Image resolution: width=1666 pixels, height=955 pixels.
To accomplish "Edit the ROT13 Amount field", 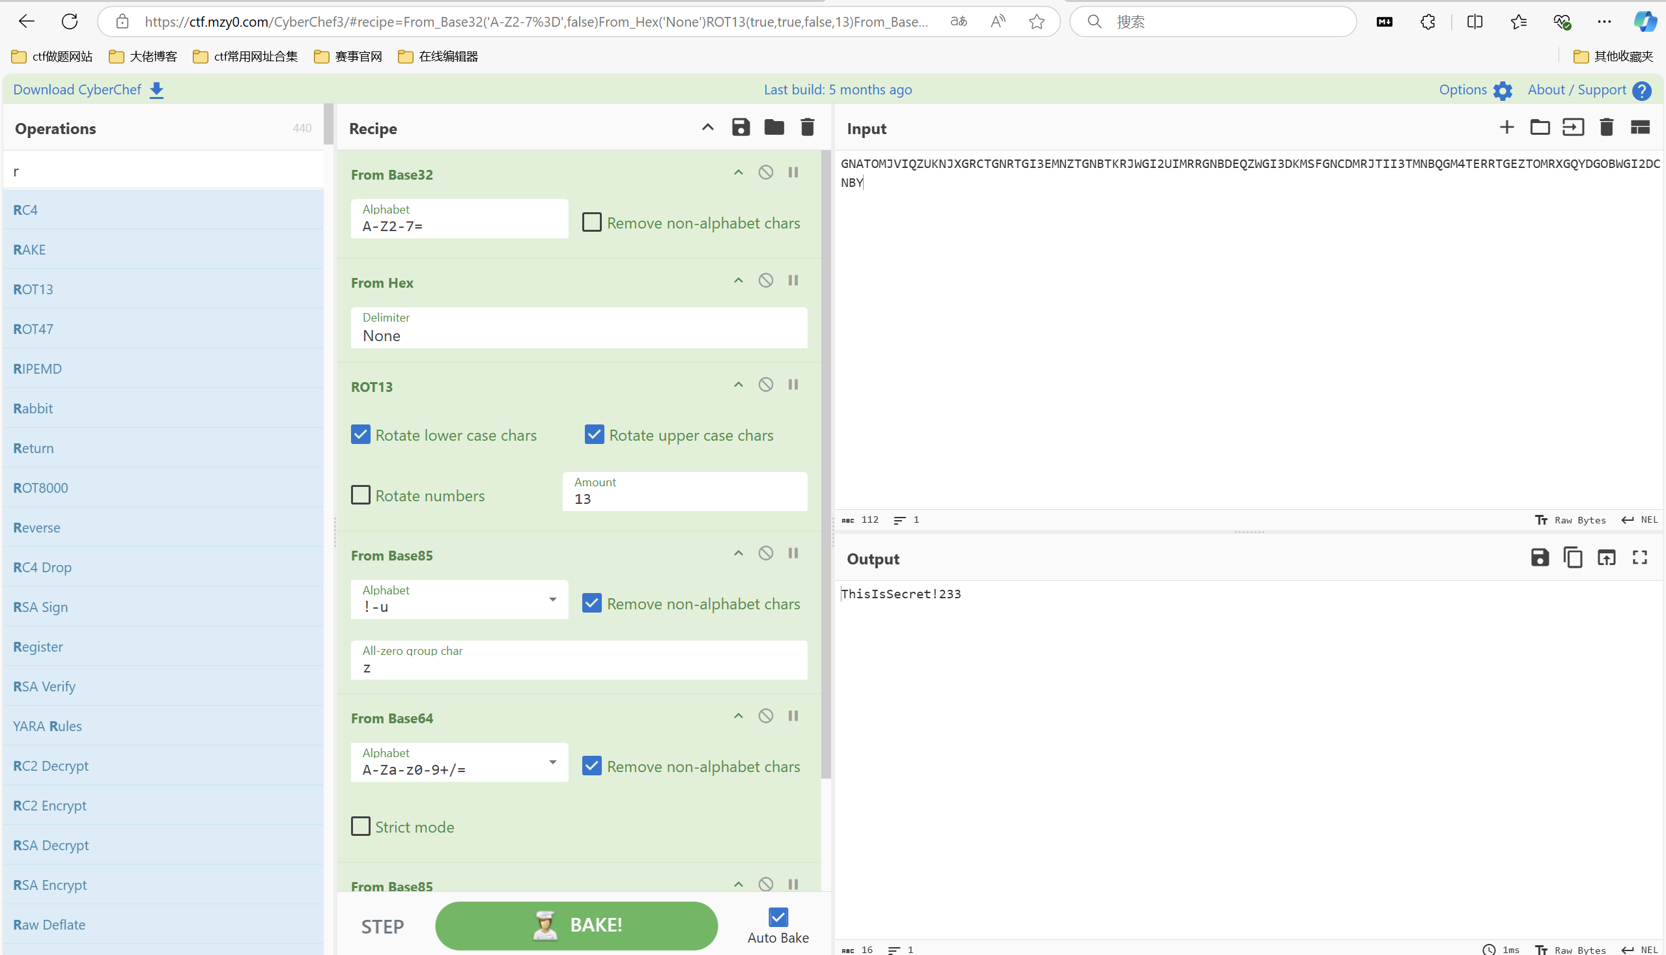I will pos(685,491).
